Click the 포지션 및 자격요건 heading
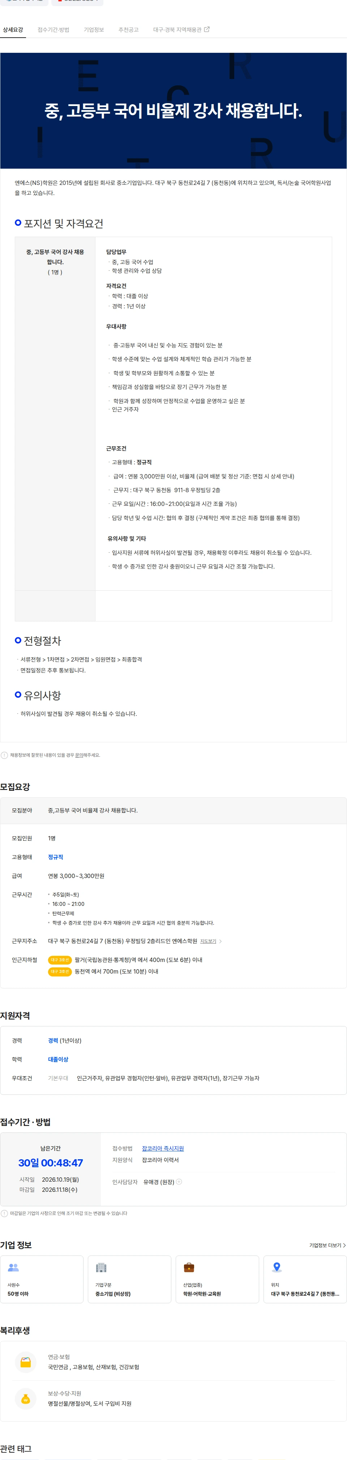 click(63, 223)
